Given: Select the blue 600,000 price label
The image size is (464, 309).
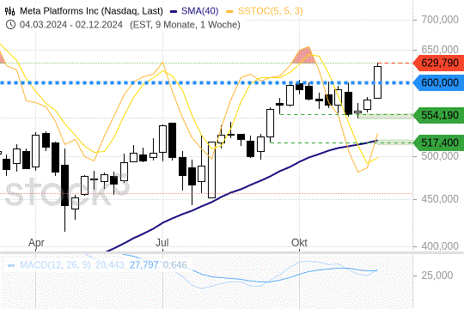Looking at the screenshot, I should coord(438,82).
